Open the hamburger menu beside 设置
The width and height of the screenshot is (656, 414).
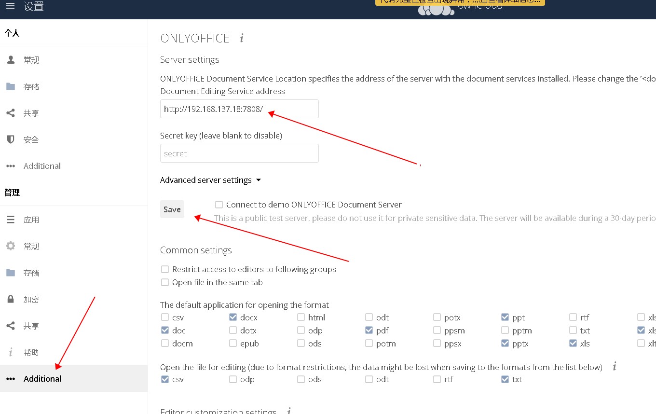click(10, 6)
